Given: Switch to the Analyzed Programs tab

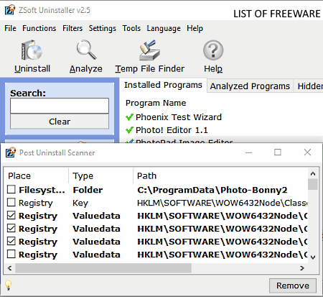Looking at the screenshot, I should click(x=250, y=86).
